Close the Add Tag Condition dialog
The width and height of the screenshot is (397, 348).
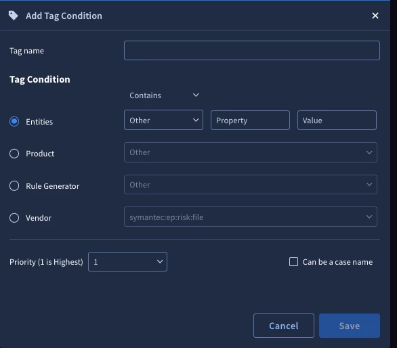click(x=375, y=16)
